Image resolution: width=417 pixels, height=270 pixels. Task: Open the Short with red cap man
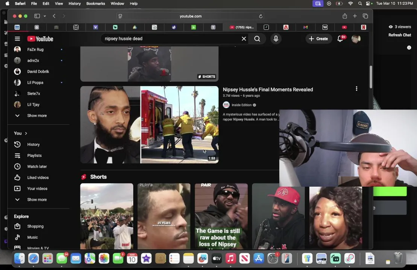tap(278, 217)
